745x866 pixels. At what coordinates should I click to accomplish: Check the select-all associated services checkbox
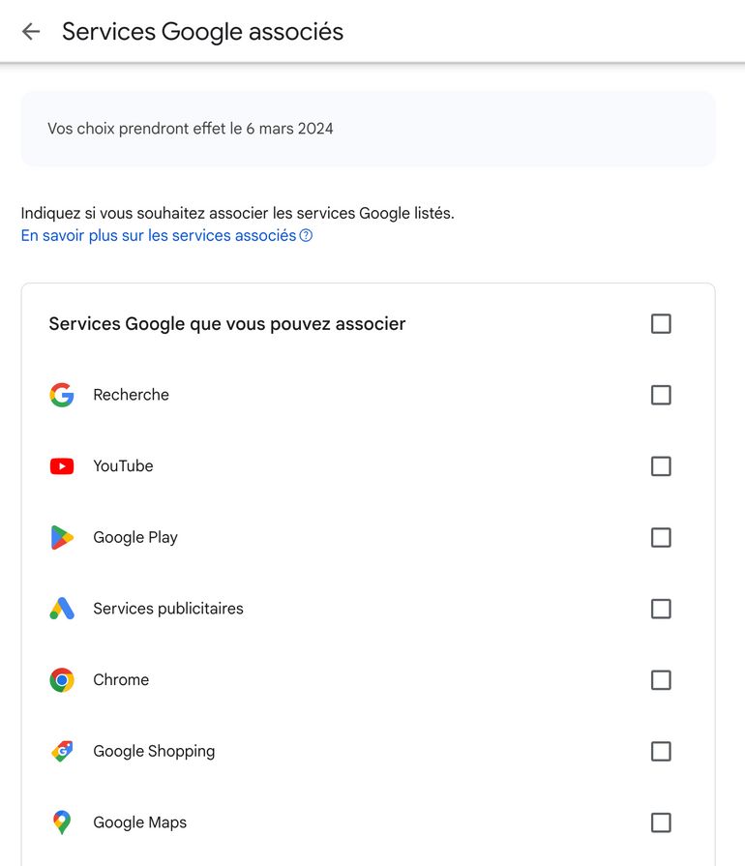(661, 323)
